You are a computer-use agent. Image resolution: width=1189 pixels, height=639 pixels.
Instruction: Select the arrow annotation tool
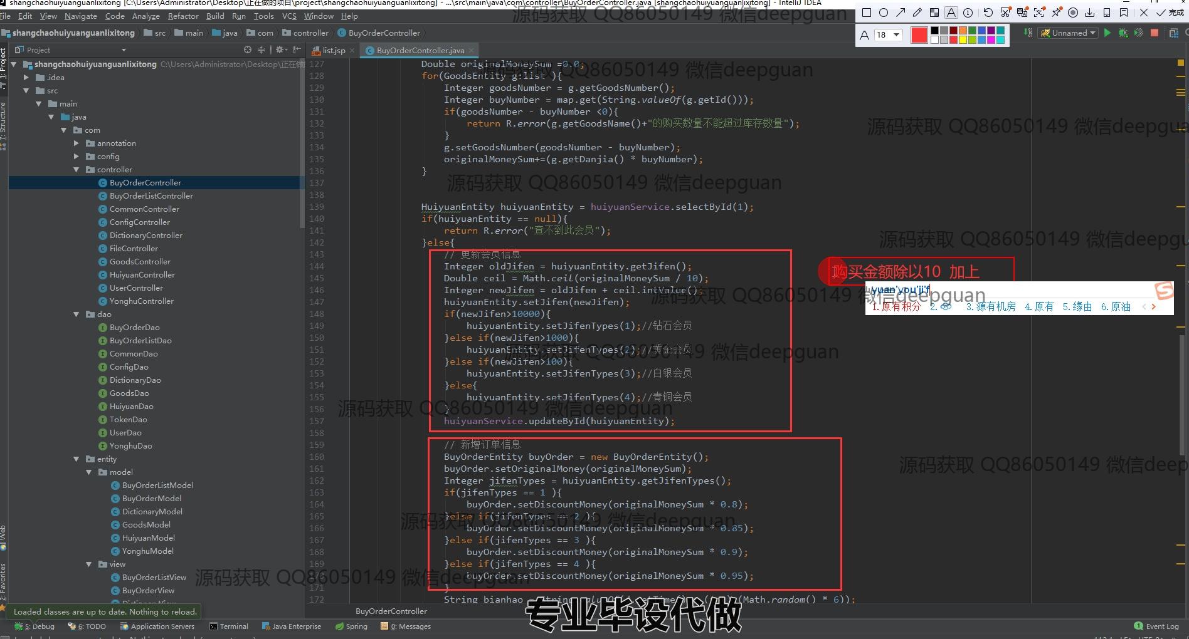coord(901,13)
